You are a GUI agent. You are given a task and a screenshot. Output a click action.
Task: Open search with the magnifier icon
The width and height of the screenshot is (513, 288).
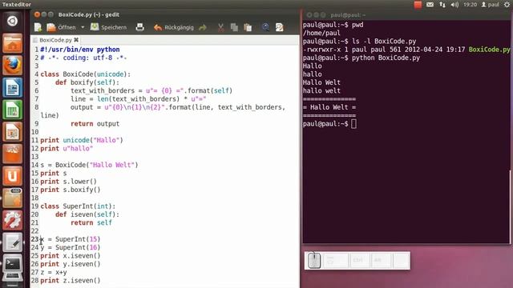pyautogui.click(x=265, y=27)
